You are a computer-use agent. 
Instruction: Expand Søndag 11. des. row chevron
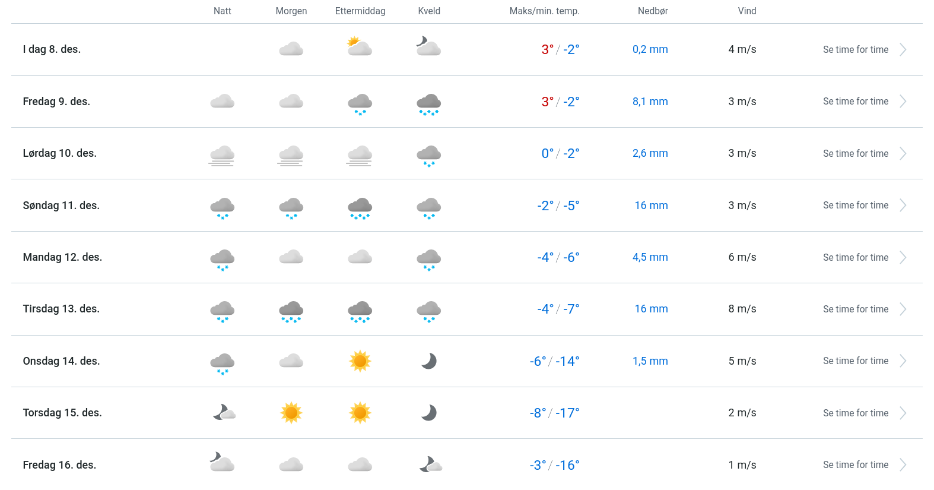pyautogui.click(x=903, y=206)
